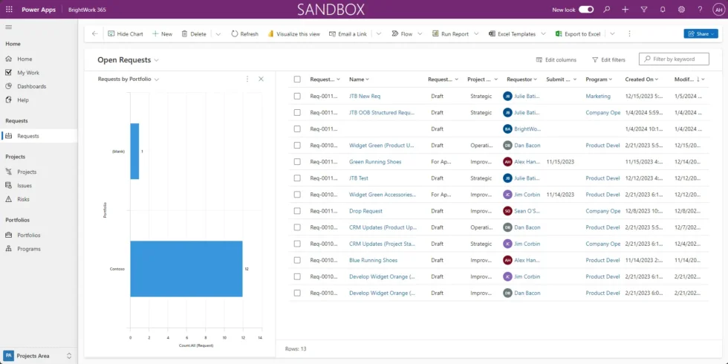Click the back arrow in command bar
728x364 pixels.
point(94,34)
